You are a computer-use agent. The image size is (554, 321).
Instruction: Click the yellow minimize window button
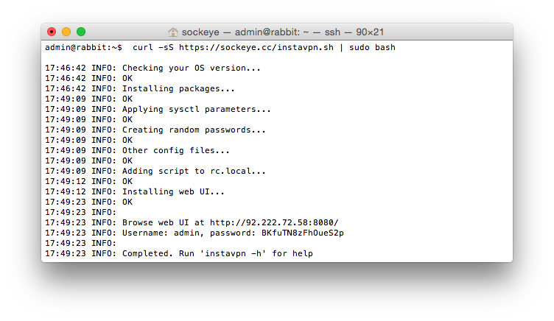pyautogui.click(x=66, y=32)
